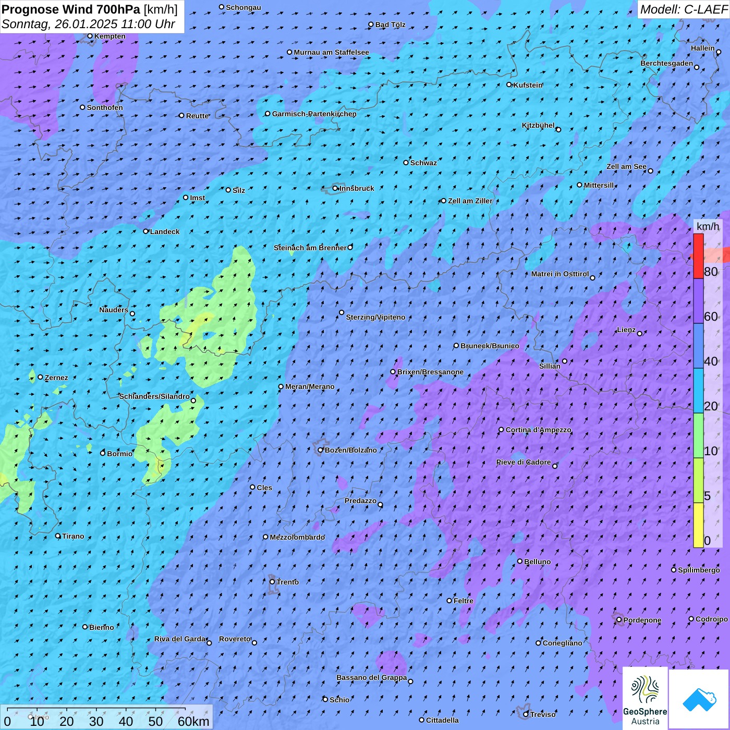Click the 'Bad Tölz' label
The width and height of the screenshot is (730, 730).
pos(390,25)
